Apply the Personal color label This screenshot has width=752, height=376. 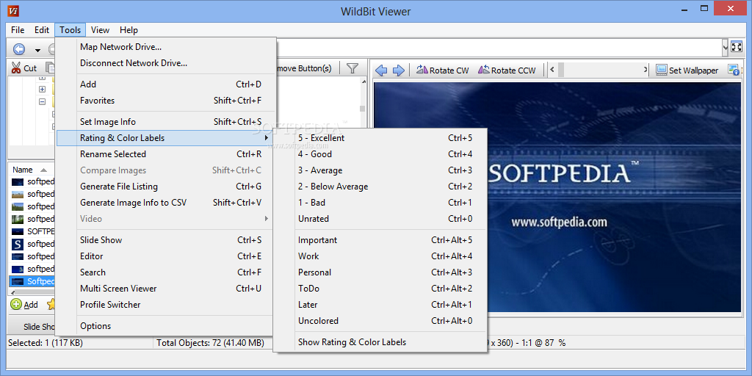(x=380, y=272)
